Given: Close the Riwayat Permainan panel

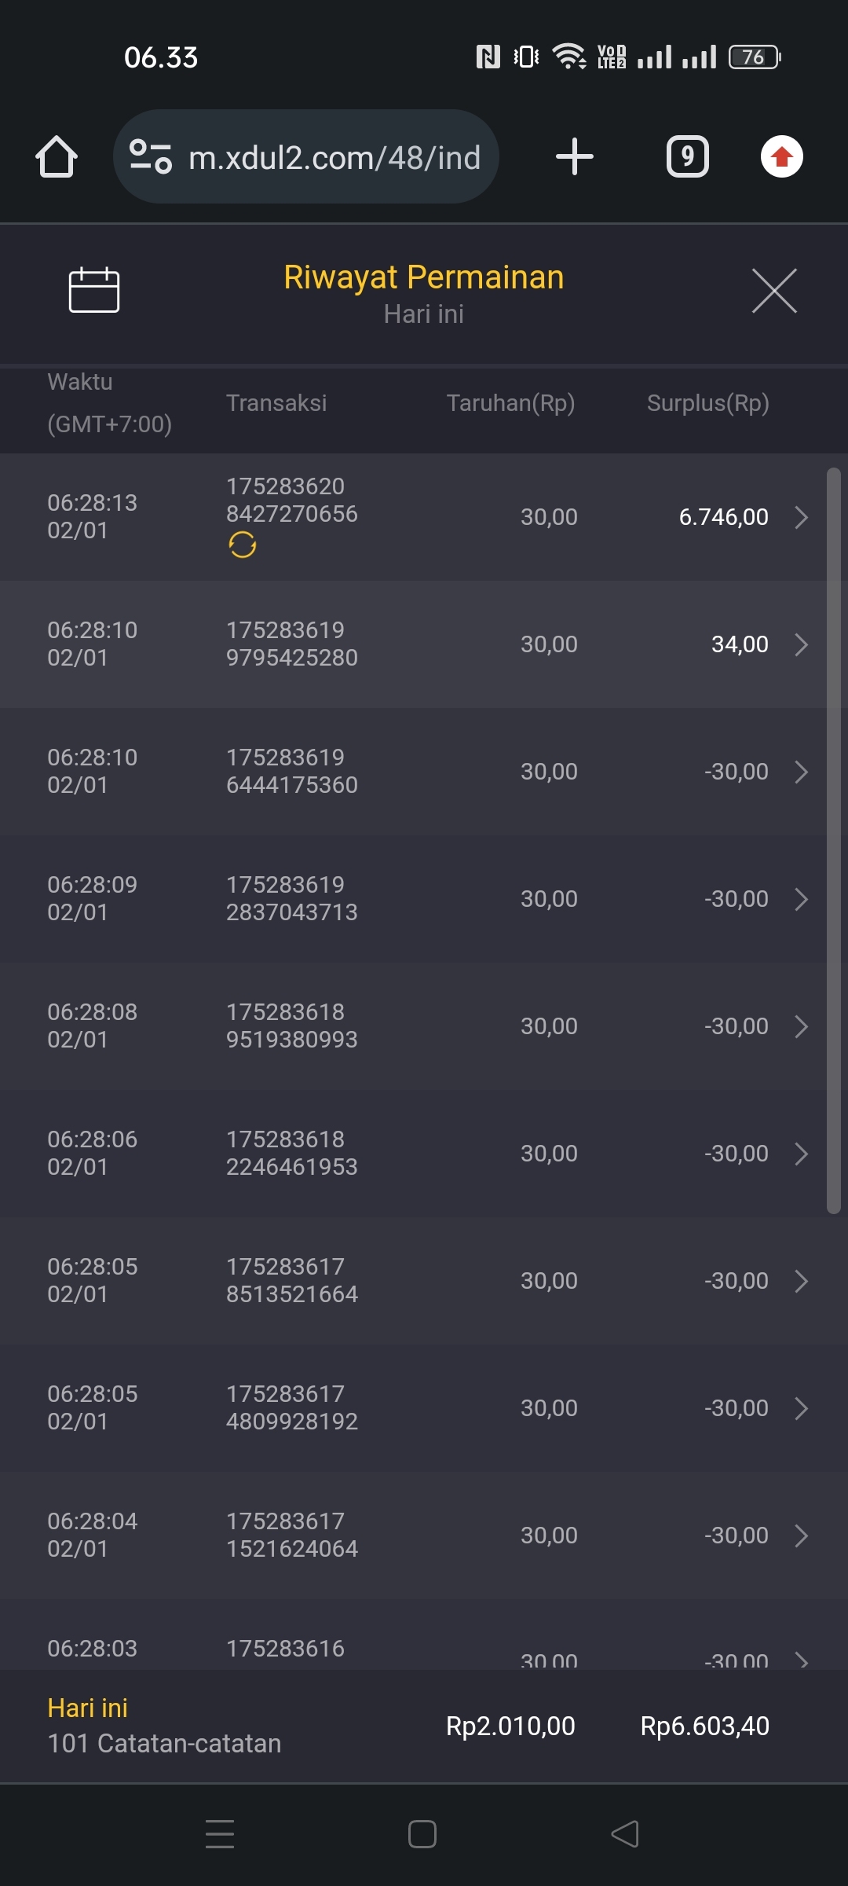Looking at the screenshot, I should (x=774, y=290).
